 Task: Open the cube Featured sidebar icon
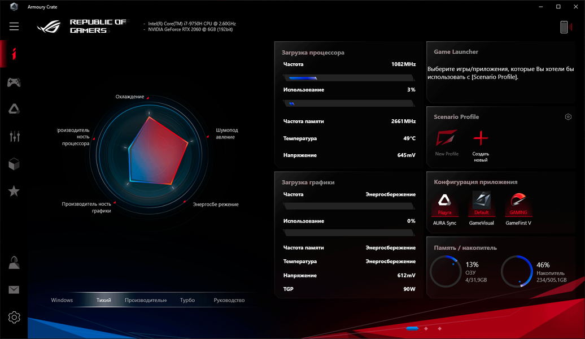14,164
